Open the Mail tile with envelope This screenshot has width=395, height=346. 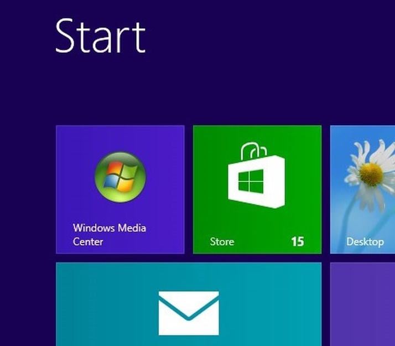click(189, 304)
